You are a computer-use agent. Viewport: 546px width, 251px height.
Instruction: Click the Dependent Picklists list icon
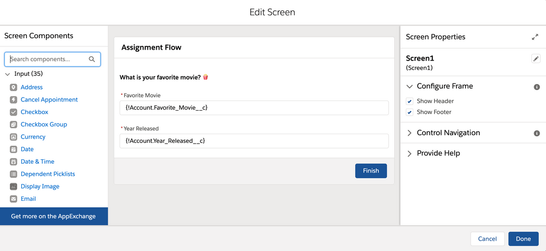(x=14, y=174)
